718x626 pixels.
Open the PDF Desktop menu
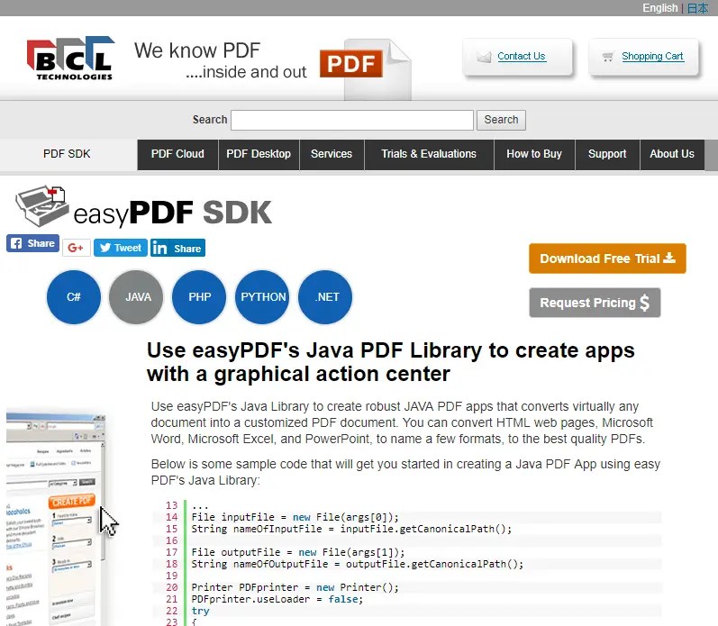pos(259,154)
